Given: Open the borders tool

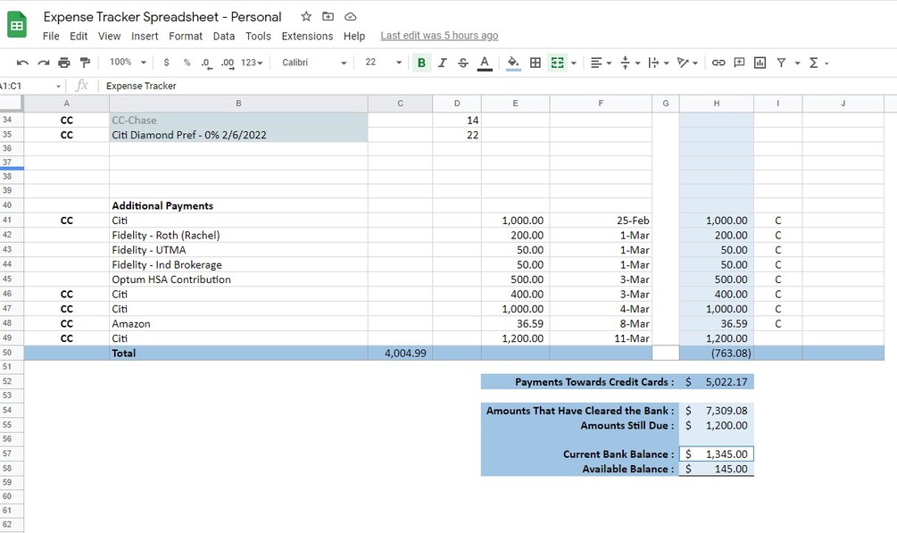Looking at the screenshot, I should [x=536, y=62].
